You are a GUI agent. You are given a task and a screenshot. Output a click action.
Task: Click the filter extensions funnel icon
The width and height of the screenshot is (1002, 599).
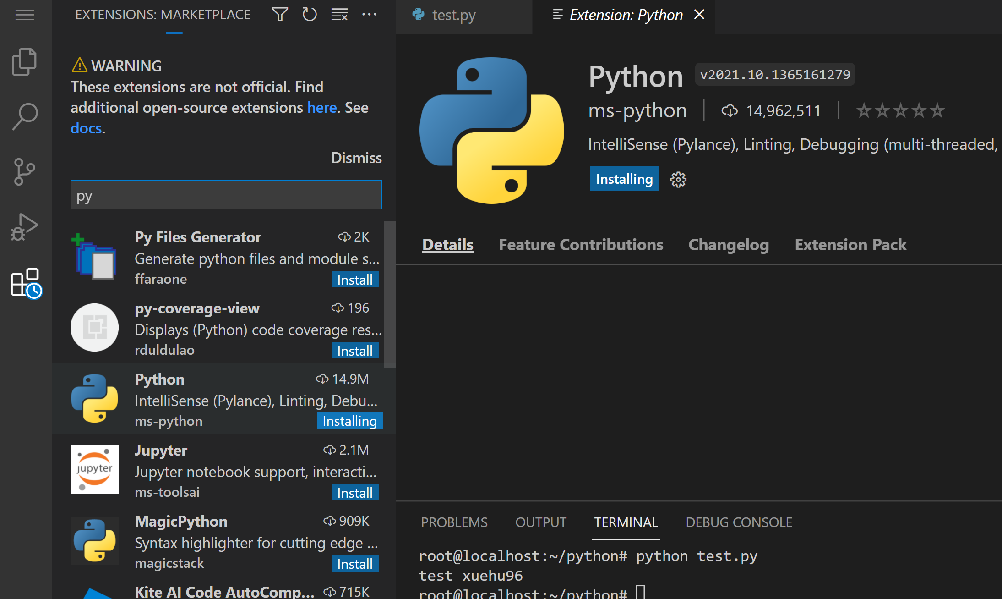tap(280, 15)
